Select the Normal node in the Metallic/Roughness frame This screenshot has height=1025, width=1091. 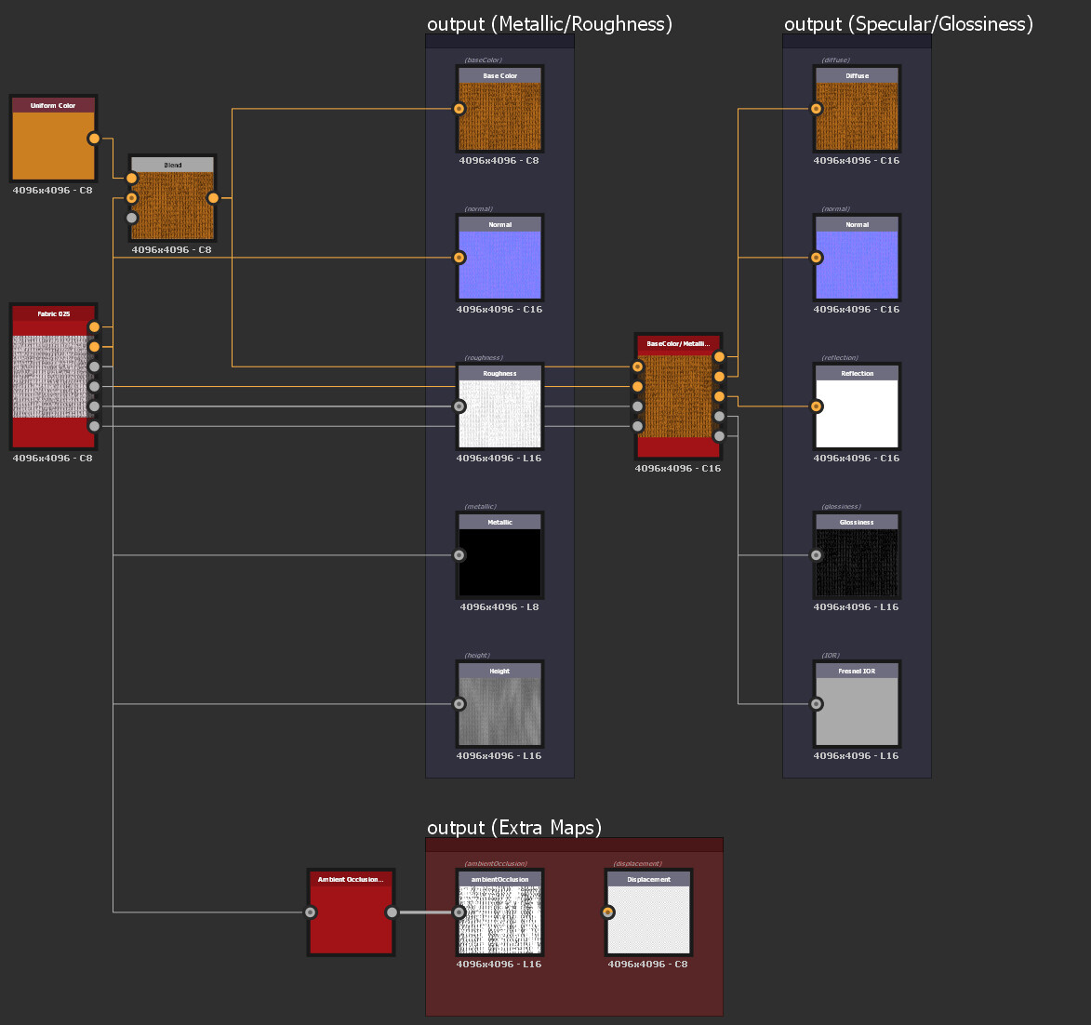pyautogui.click(x=499, y=258)
